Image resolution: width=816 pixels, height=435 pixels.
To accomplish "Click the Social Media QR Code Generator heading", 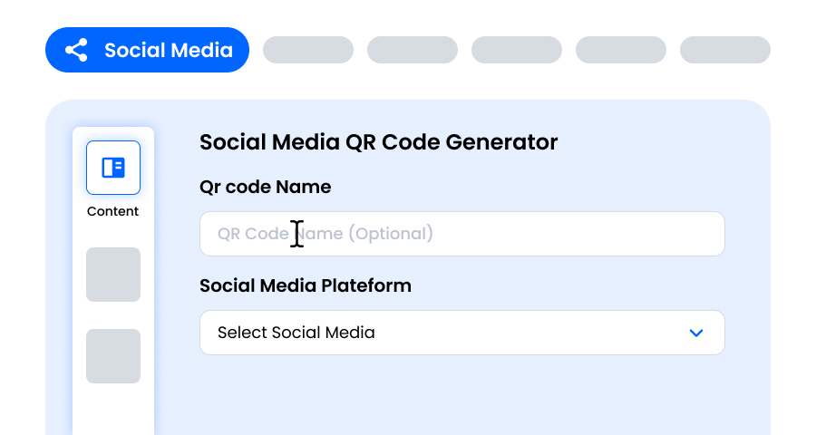I will 379,142.
